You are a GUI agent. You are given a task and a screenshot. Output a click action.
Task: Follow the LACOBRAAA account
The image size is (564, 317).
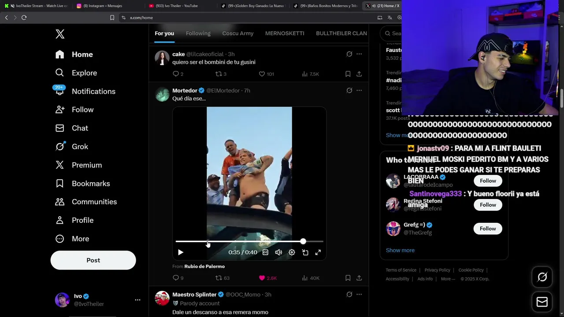coord(488,181)
